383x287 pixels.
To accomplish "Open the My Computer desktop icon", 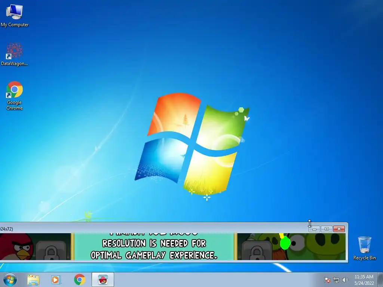I will [15, 15].
